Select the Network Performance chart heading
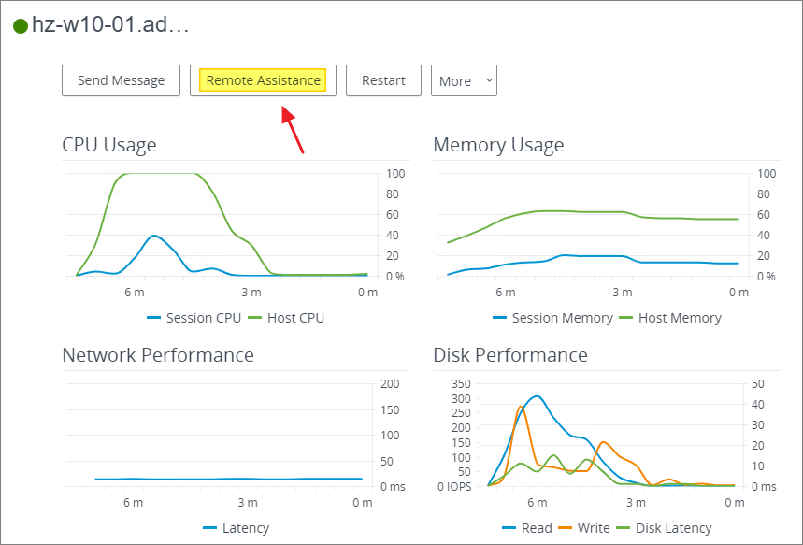 click(158, 355)
